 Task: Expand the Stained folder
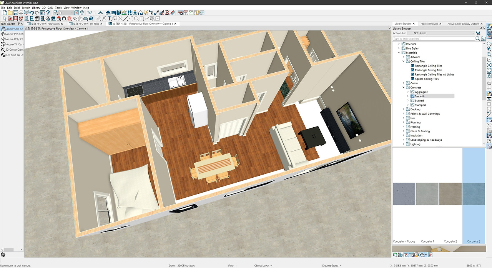point(408,101)
